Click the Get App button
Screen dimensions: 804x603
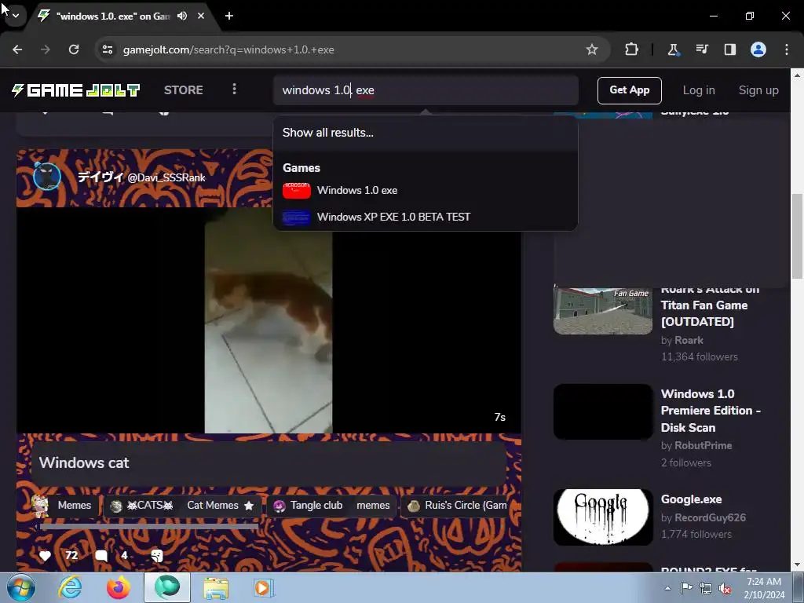tap(629, 90)
